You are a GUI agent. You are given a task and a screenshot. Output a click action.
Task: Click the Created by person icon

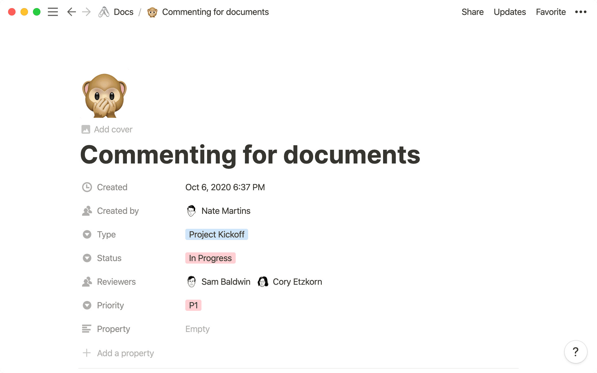point(87,211)
